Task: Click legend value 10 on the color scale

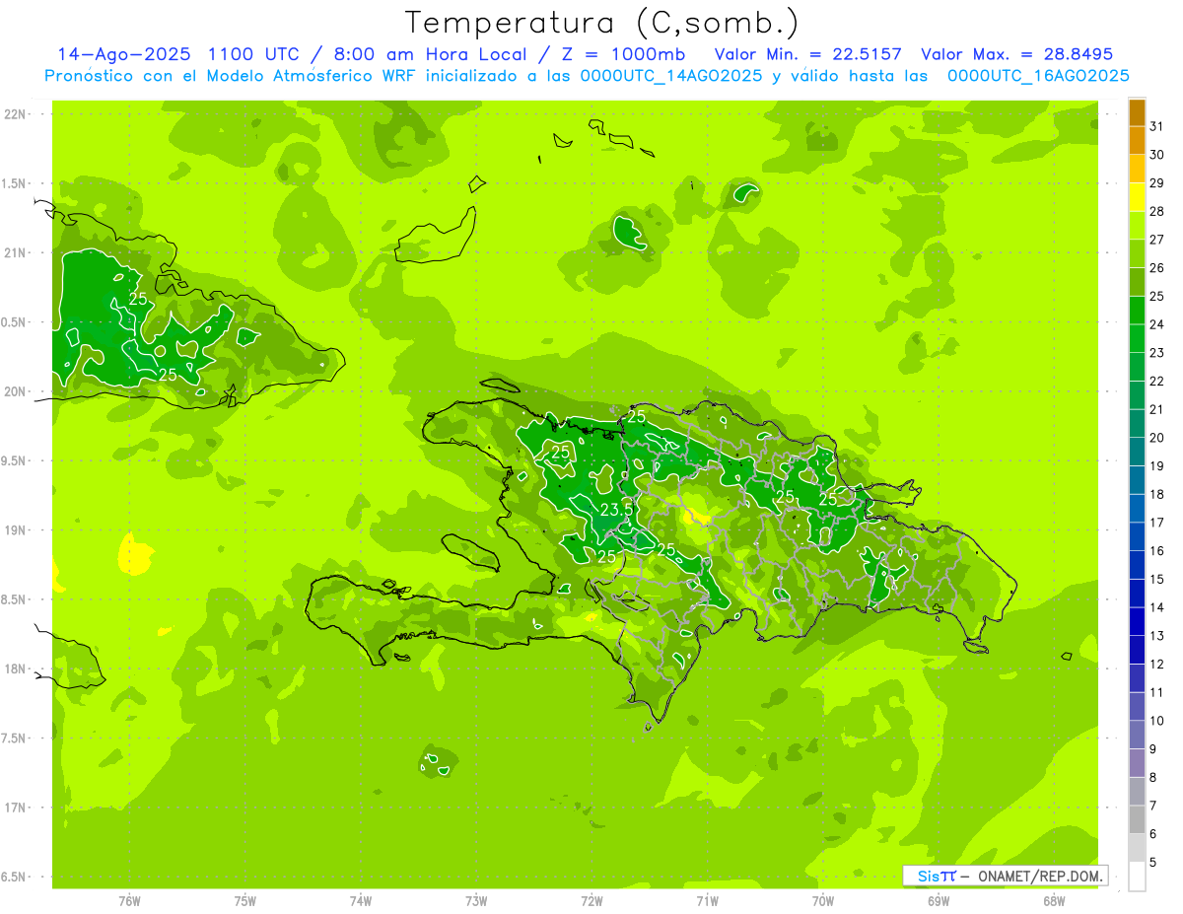Action: (1156, 721)
